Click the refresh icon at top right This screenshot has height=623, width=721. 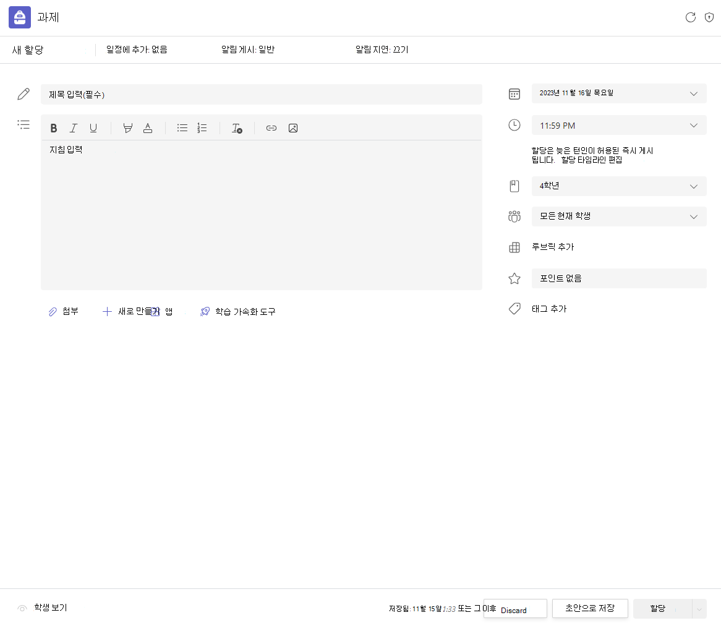click(690, 17)
